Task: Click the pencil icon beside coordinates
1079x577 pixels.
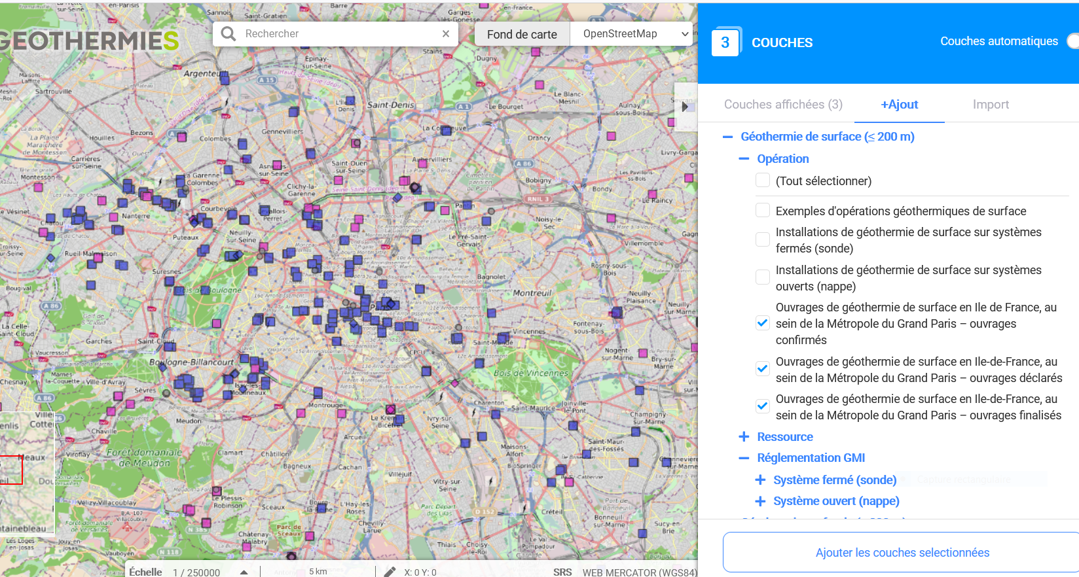Action: point(390,572)
